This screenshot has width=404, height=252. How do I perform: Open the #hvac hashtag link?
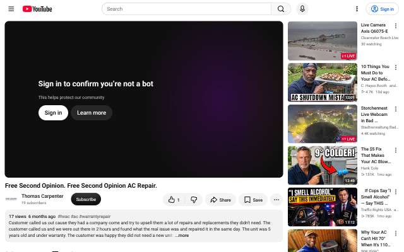click(x=64, y=217)
